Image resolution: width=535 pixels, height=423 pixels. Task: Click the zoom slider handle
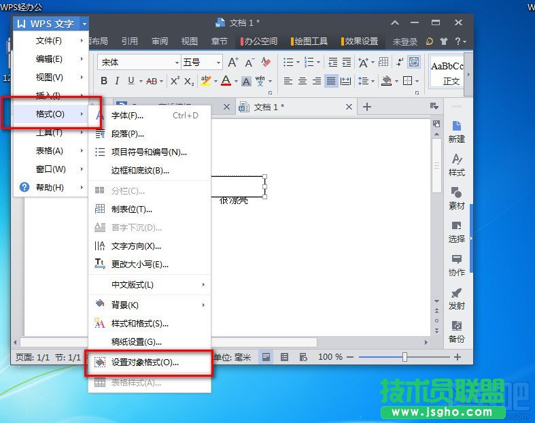(x=404, y=357)
